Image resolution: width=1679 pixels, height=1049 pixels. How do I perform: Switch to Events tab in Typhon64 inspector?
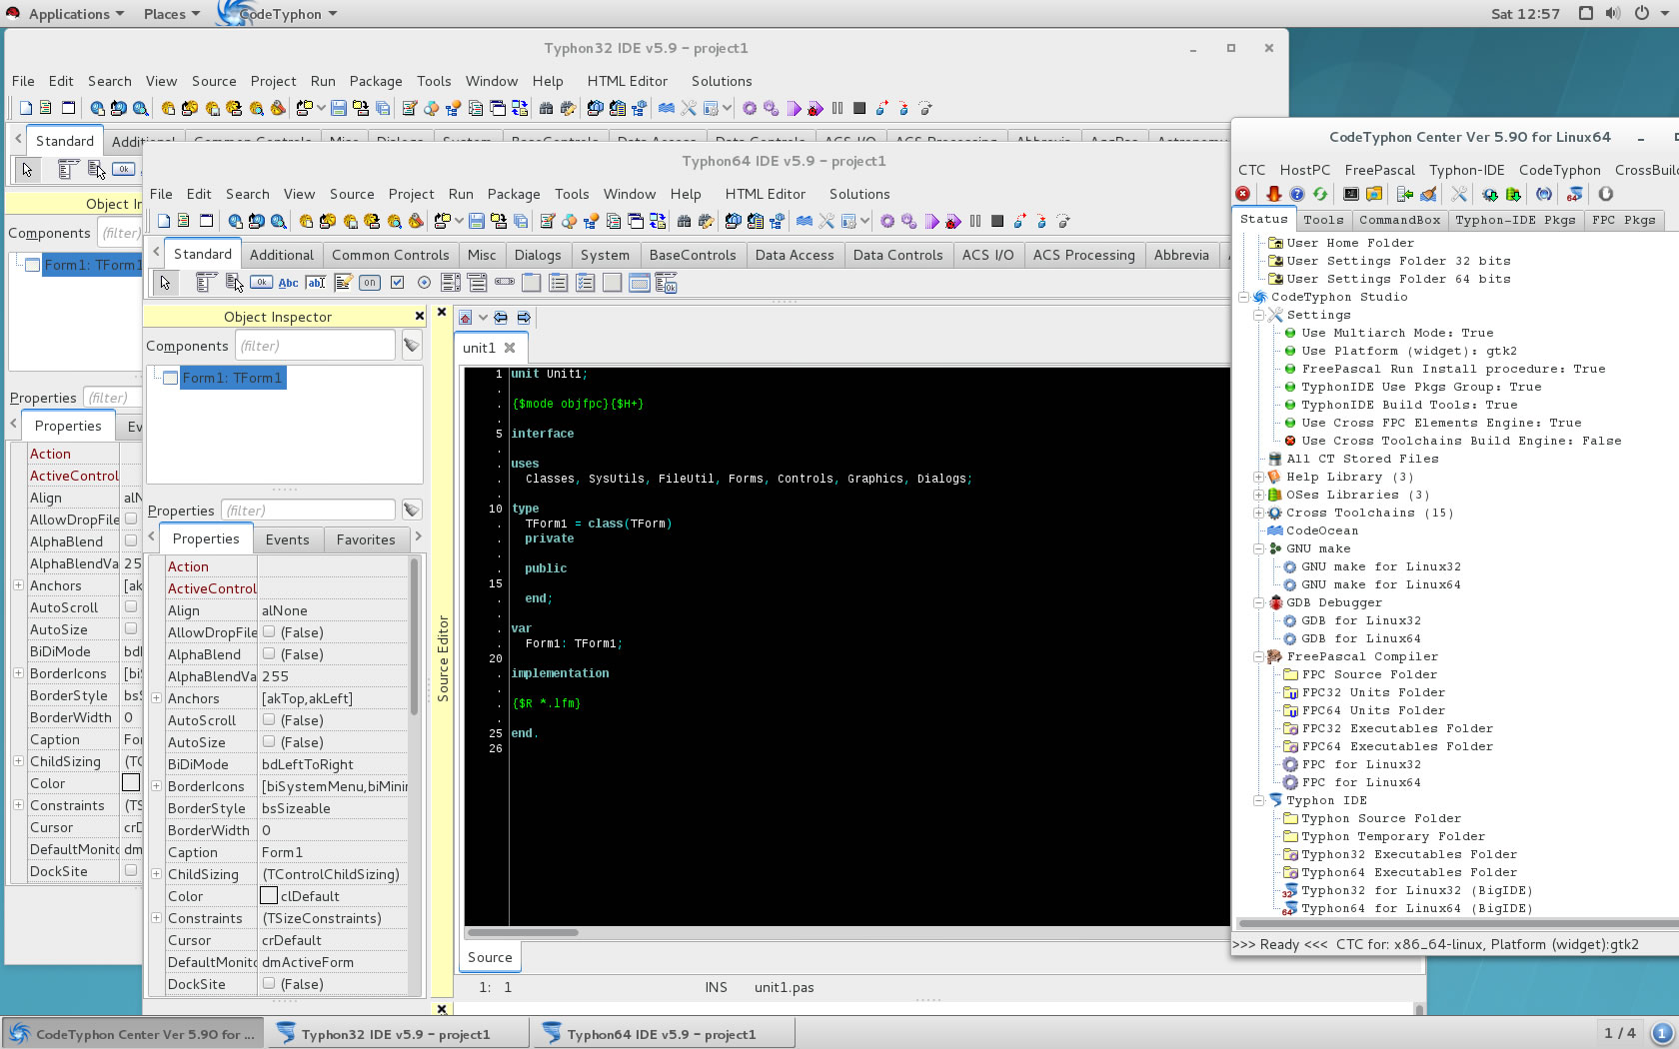pyautogui.click(x=288, y=539)
